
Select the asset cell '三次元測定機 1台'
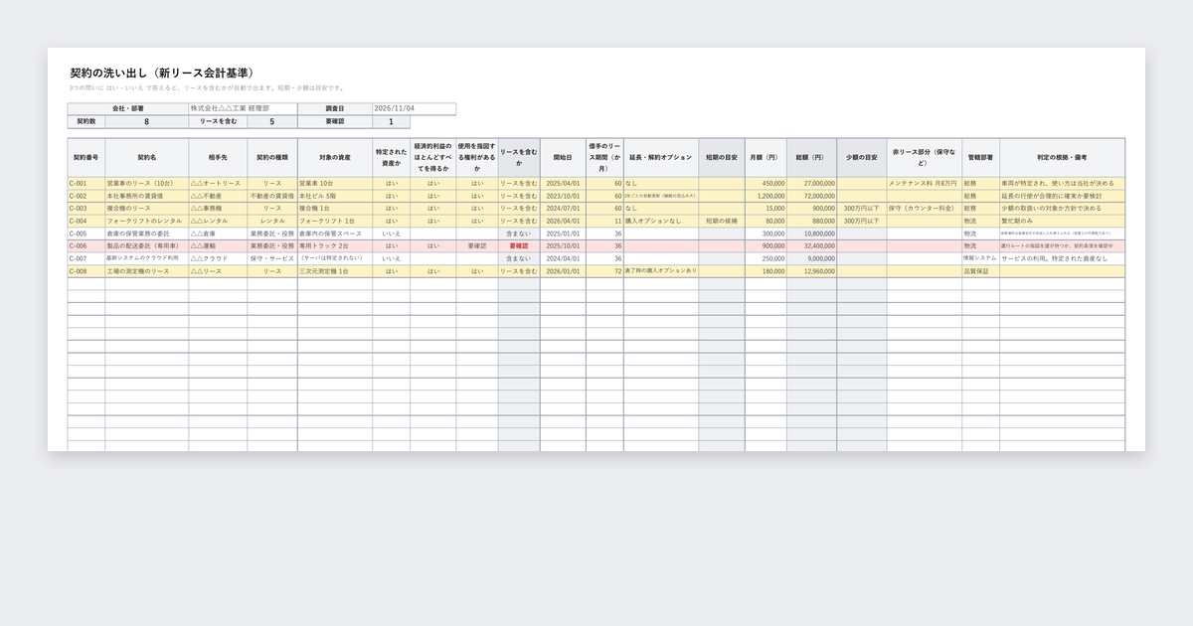tap(335, 270)
